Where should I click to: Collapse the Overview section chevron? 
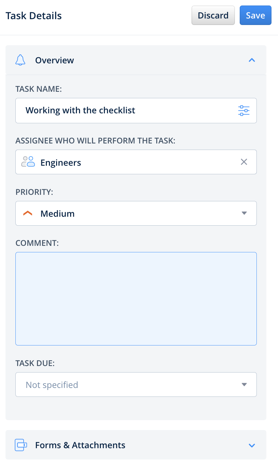(252, 60)
